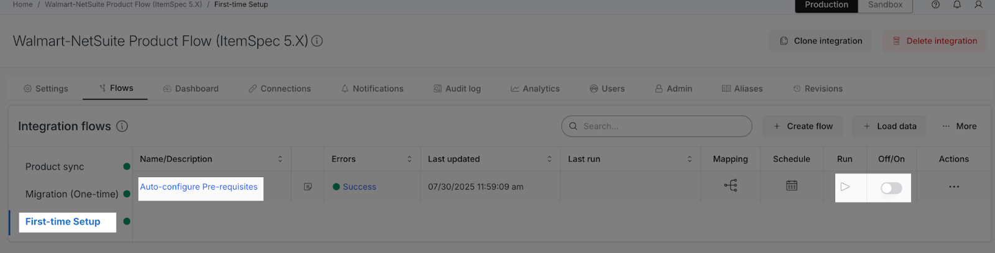
Task: Open schedule calendar icon for Auto-configure flow
Action: [792, 185]
